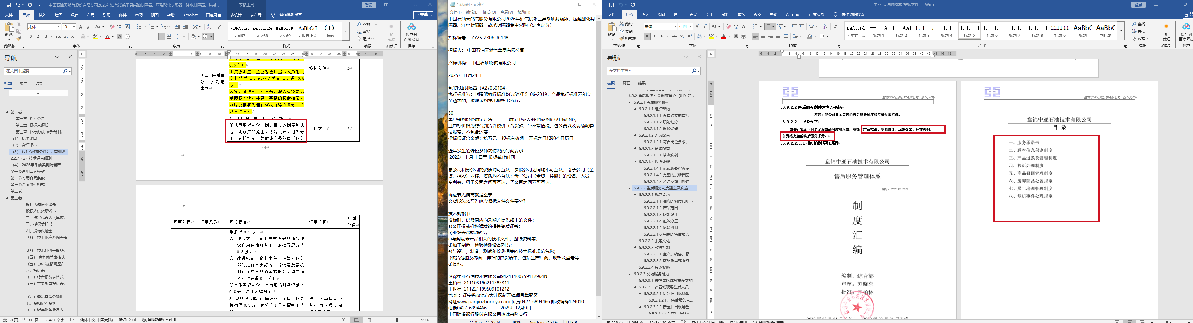
Task: Open font name dropdown showing 宋体 in left Word
Action: [58, 27]
